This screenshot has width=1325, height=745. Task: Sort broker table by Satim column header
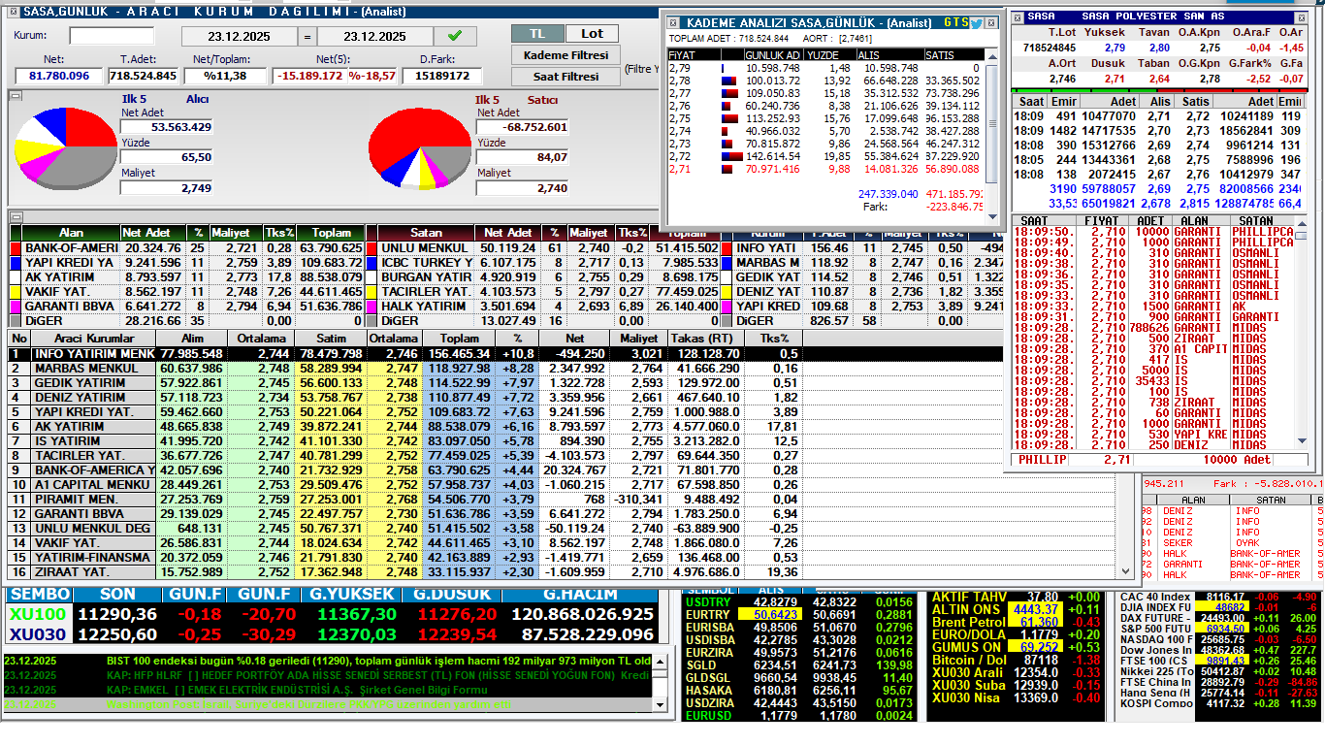[331, 339]
